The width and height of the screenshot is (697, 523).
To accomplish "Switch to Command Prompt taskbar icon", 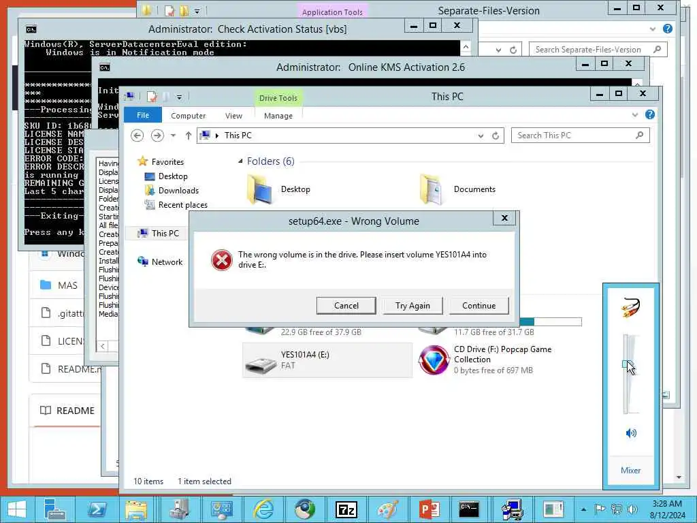I will coord(469,509).
